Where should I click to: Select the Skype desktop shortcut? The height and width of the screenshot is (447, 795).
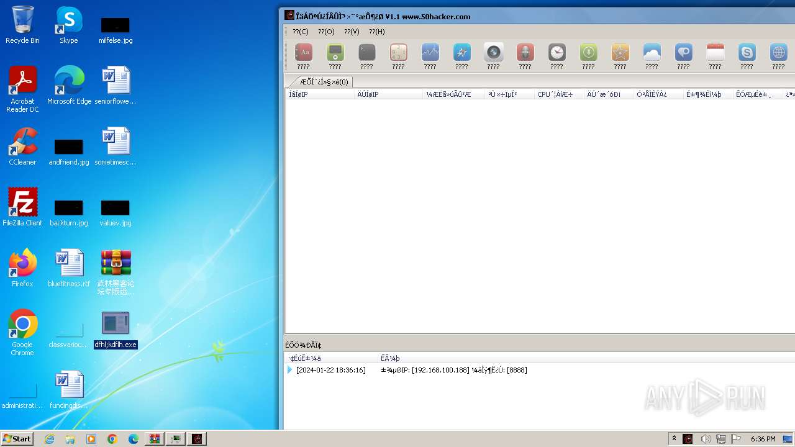[x=69, y=25]
